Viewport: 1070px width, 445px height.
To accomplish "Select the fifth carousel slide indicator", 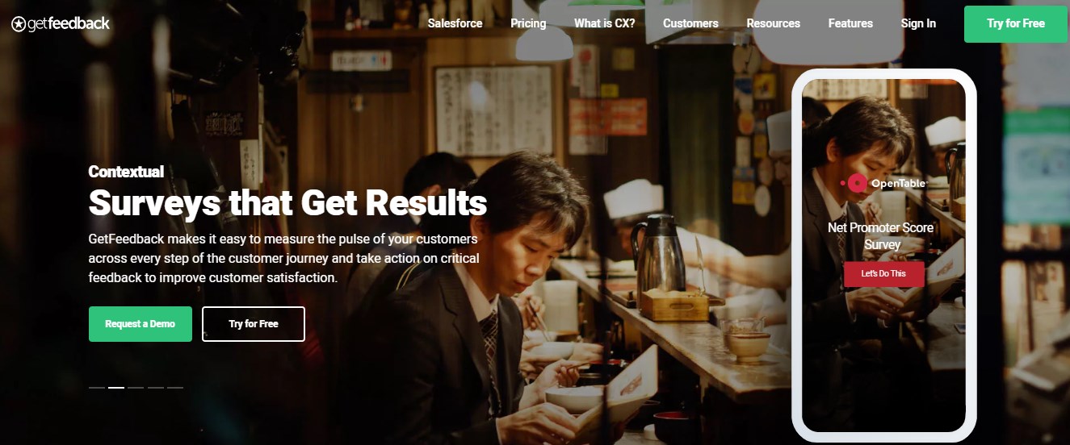I will [175, 388].
